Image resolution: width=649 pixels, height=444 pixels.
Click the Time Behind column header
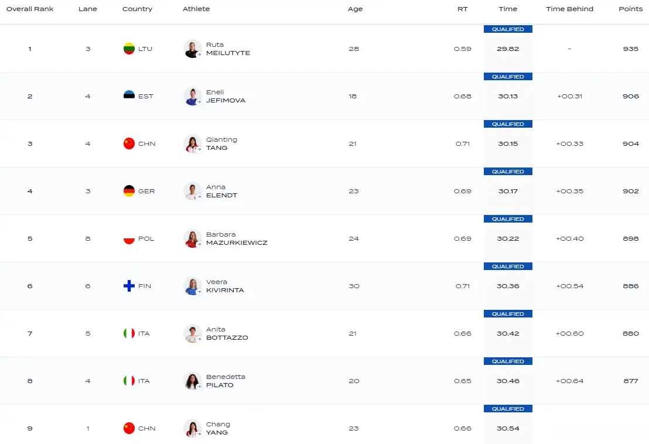coord(569,9)
